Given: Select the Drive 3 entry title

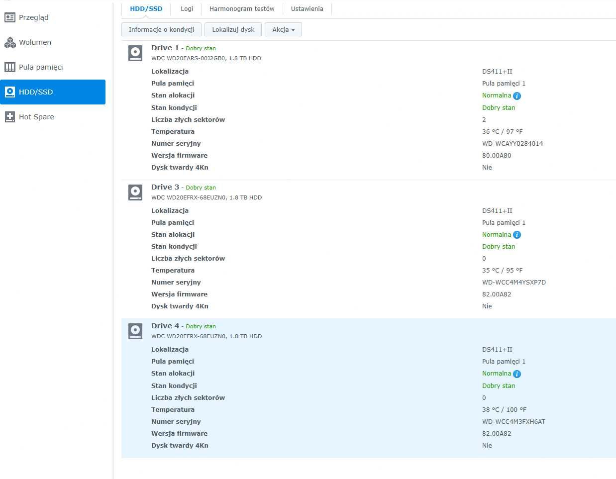Looking at the screenshot, I should (165, 187).
